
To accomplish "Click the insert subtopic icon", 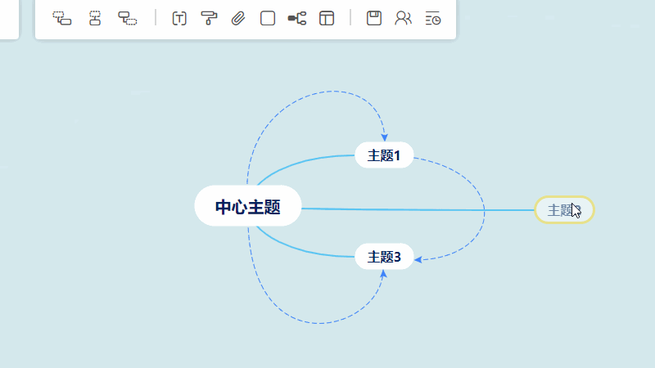I will tap(62, 18).
